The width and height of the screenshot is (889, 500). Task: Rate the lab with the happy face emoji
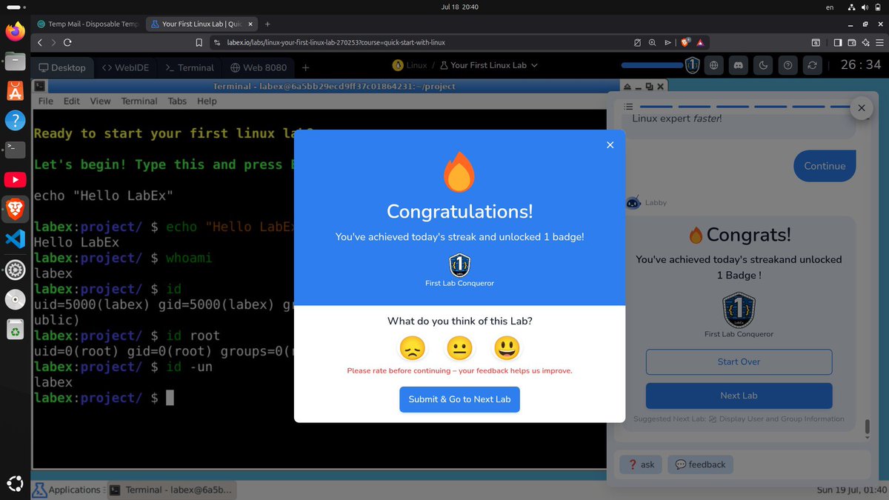(507, 348)
